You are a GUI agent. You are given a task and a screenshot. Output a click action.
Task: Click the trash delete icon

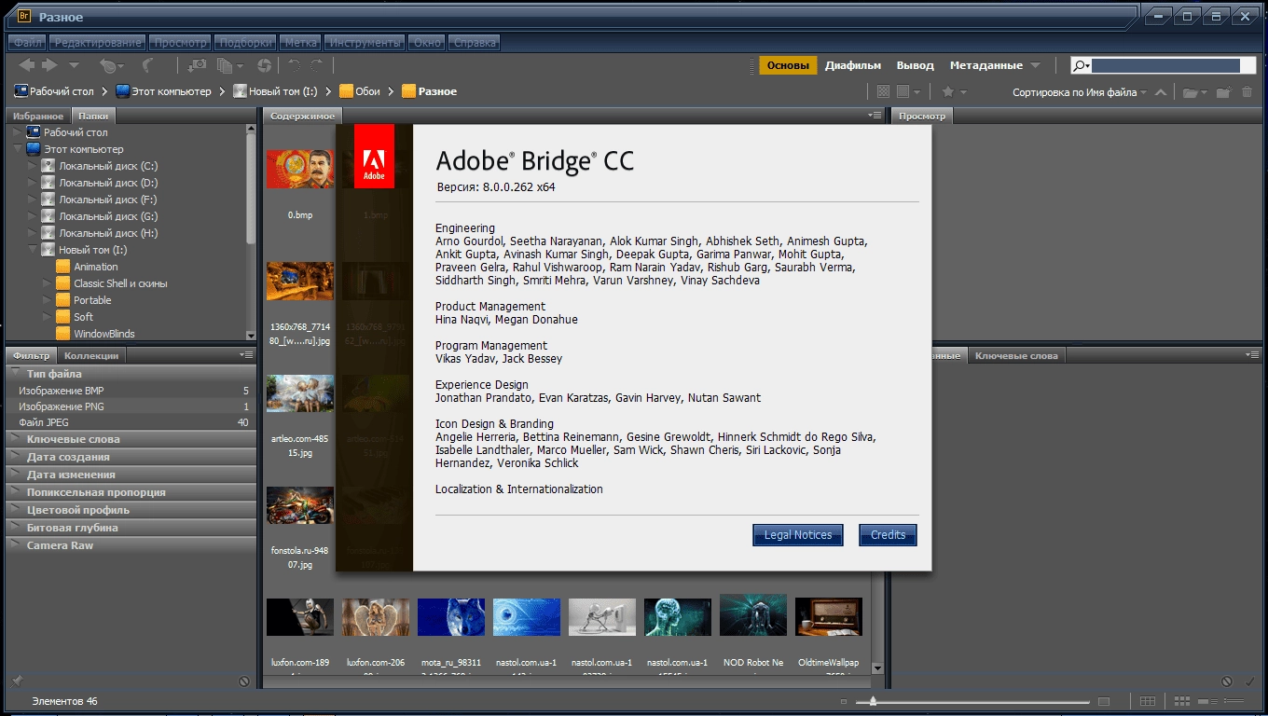click(x=1247, y=91)
